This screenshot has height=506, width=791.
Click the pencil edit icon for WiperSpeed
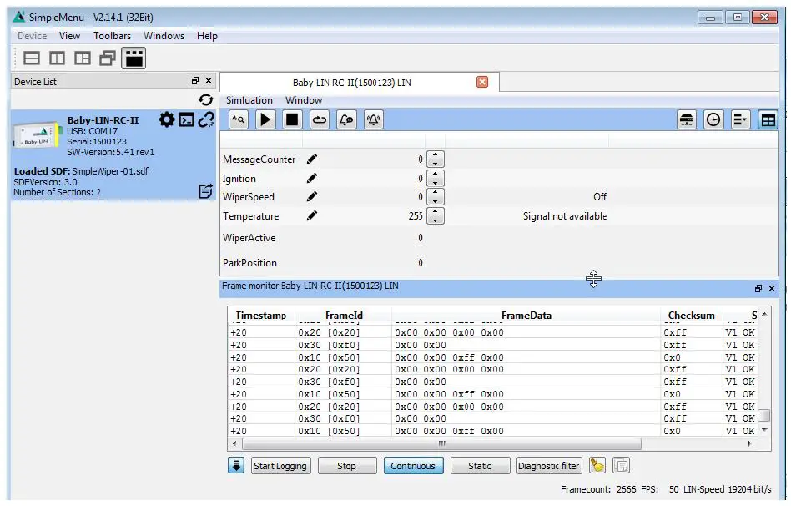(312, 197)
